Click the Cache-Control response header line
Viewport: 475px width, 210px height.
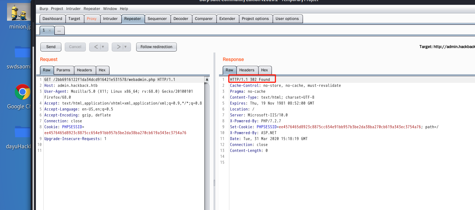pyautogui.click(x=286, y=85)
